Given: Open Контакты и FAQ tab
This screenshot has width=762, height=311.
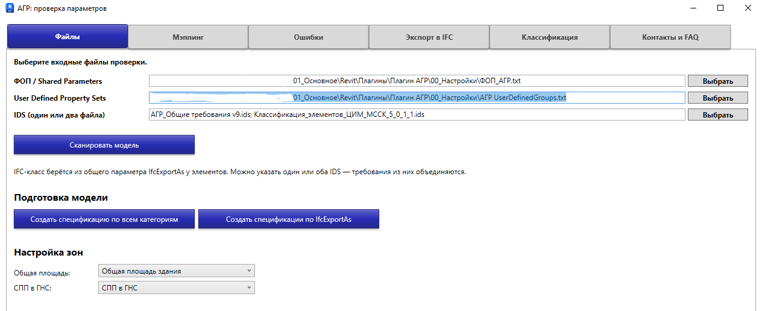Looking at the screenshot, I should (x=670, y=37).
